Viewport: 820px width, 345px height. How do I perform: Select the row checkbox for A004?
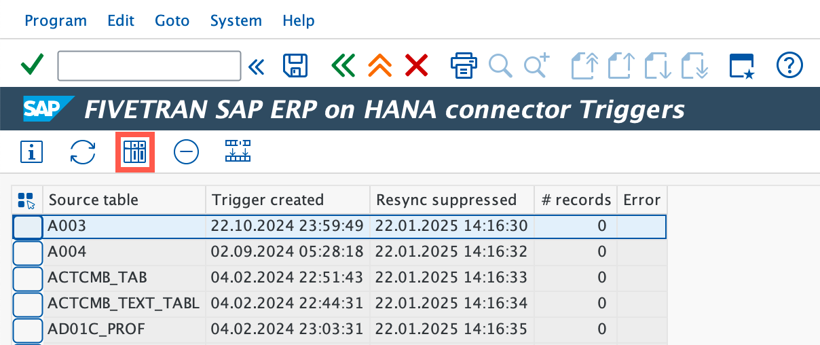(x=27, y=253)
